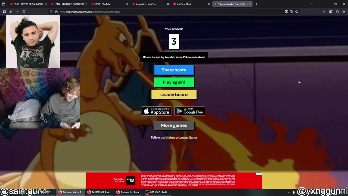Click the More games button
The width and height of the screenshot is (348, 196).
[x=174, y=125]
